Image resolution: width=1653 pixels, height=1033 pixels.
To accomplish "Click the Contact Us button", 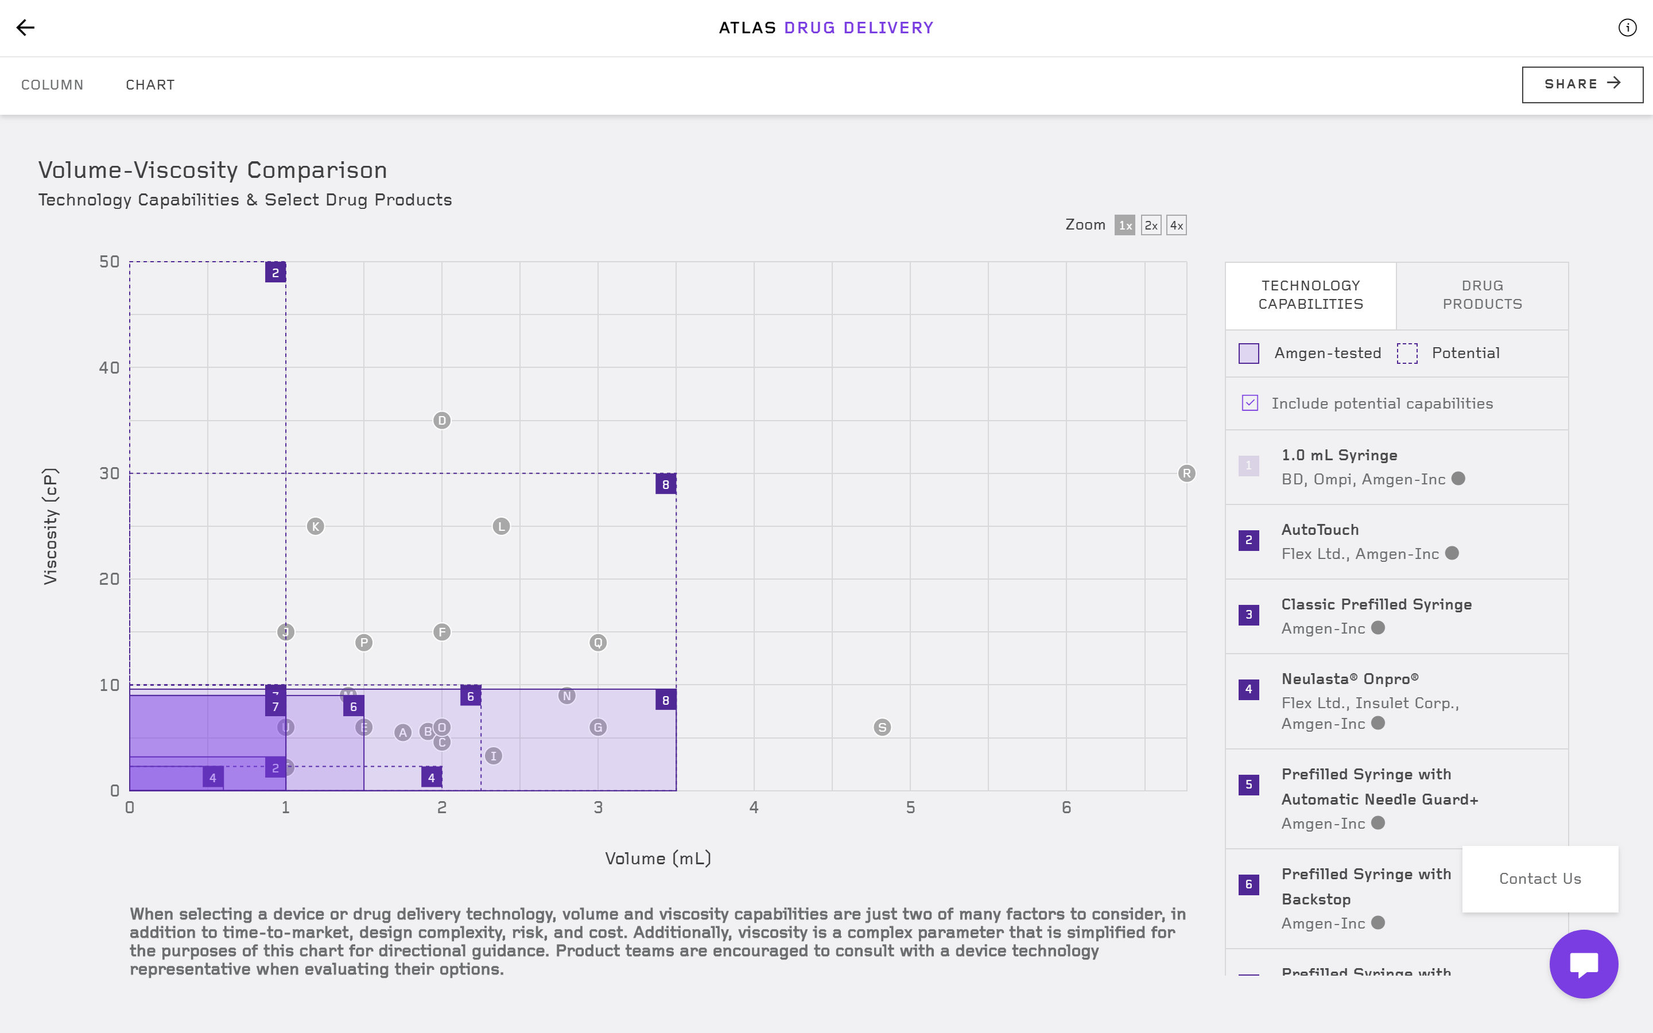I will (1539, 879).
